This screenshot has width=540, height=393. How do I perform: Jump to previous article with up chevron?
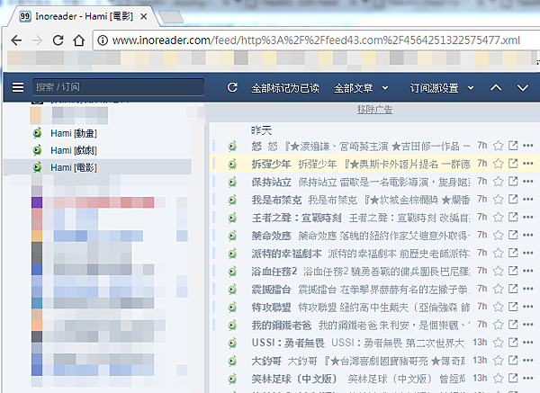click(496, 88)
